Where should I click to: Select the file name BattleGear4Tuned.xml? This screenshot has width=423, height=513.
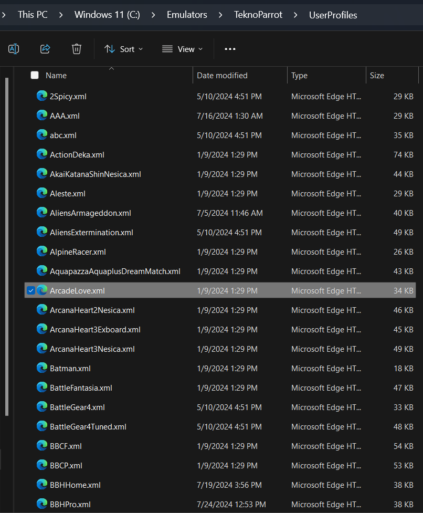click(x=88, y=427)
